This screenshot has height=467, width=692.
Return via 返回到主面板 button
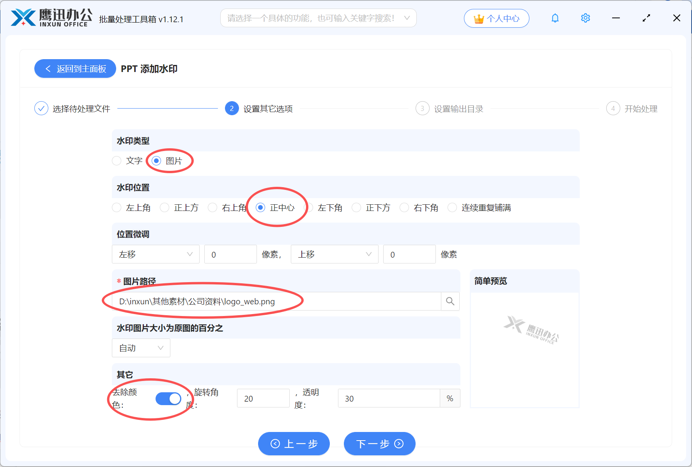pyautogui.click(x=75, y=68)
